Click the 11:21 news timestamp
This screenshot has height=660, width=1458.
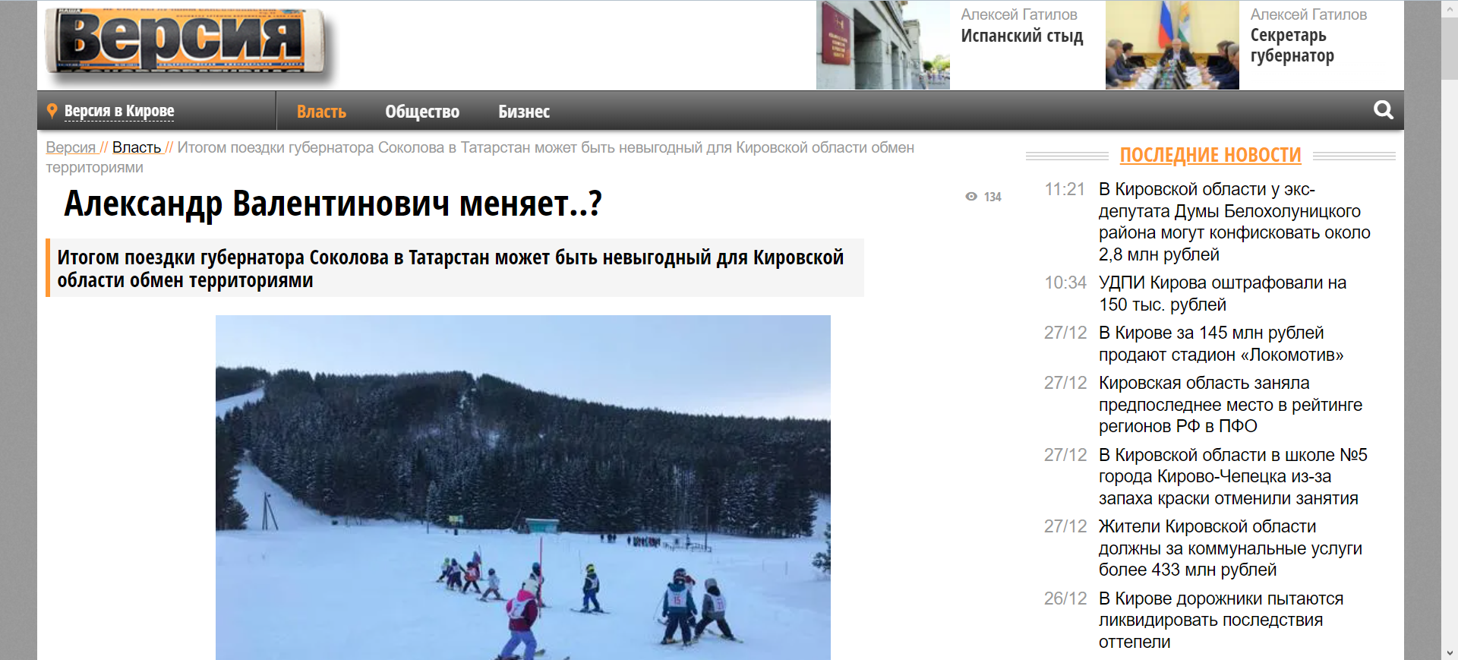pyautogui.click(x=1065, y=189)
